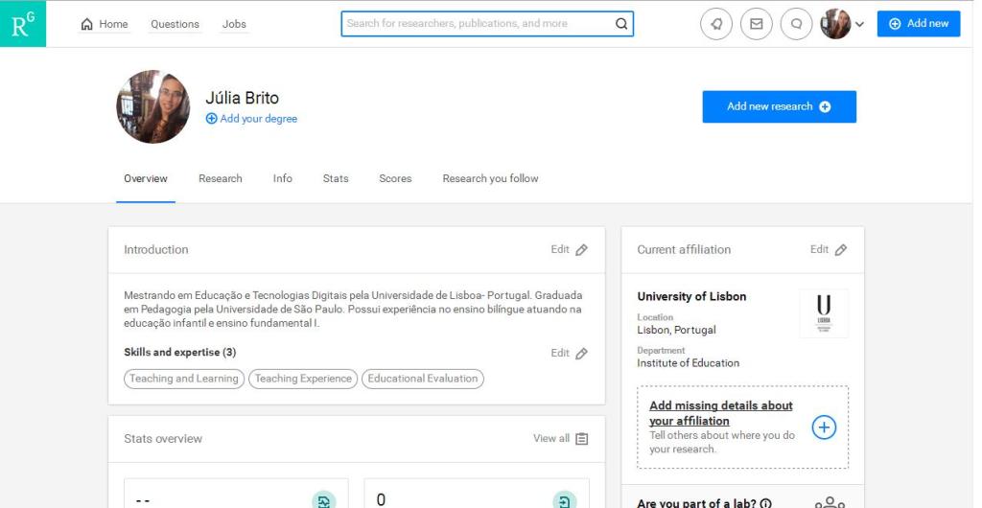Open the messages envelope icon
The width and height of the screenshot is (982, 508).
(756, 24)
